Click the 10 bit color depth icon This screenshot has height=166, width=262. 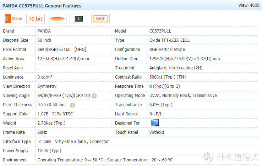[x=36, y=18]
